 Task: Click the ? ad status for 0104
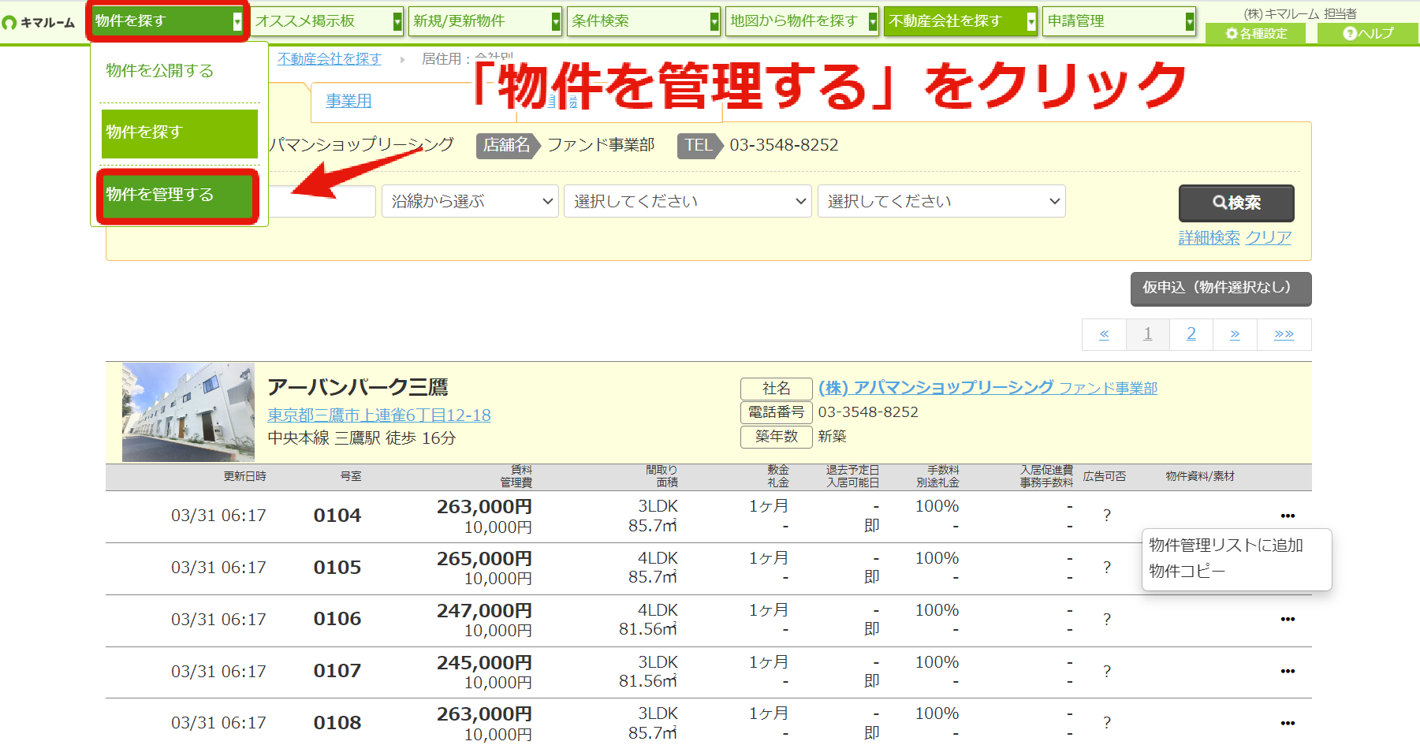(x=1107, y=516)
